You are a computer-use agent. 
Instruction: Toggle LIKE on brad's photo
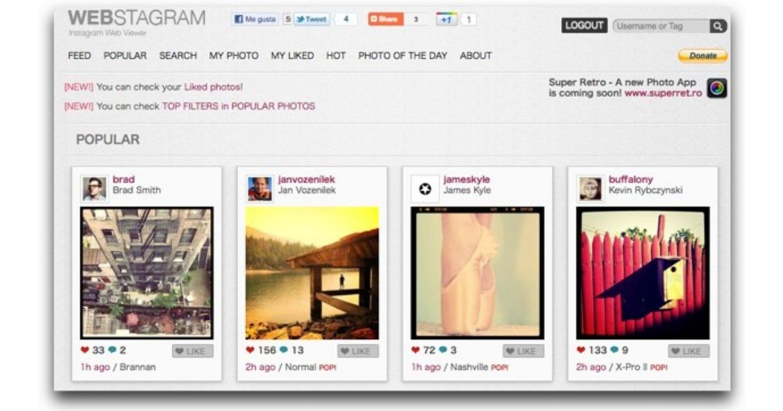pyautogui.click(x=192, y=351)
